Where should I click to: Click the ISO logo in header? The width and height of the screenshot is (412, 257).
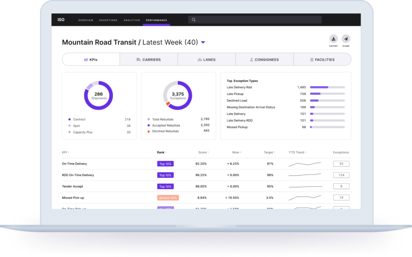click(61, 20)
